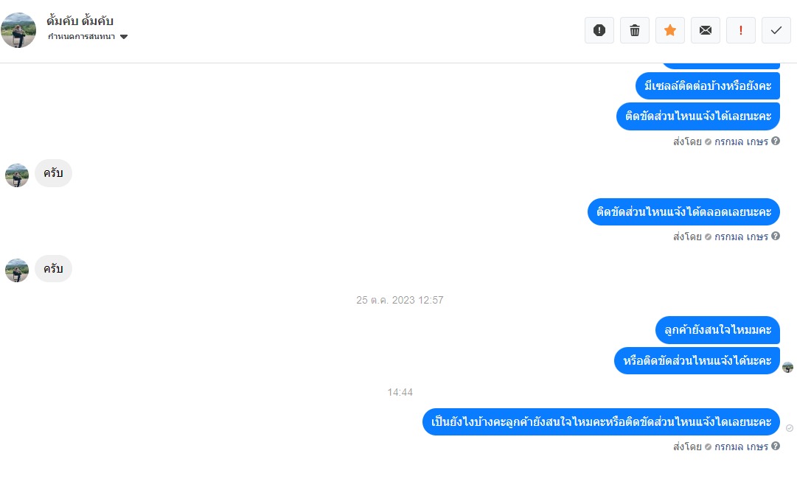Mark conversation unread with envelope icon
The width and height of the screenshot is (797, 490).
point(706,30)
